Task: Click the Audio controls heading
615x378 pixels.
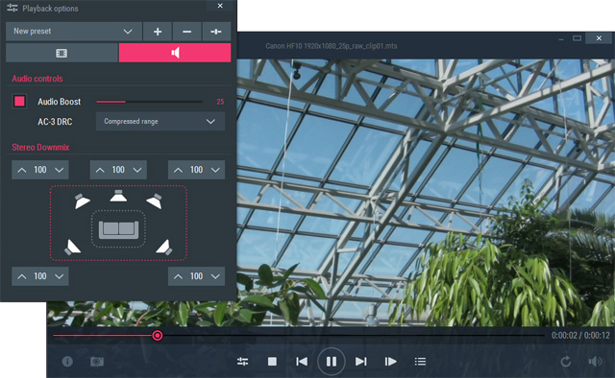Action: [x=37, y=79]
